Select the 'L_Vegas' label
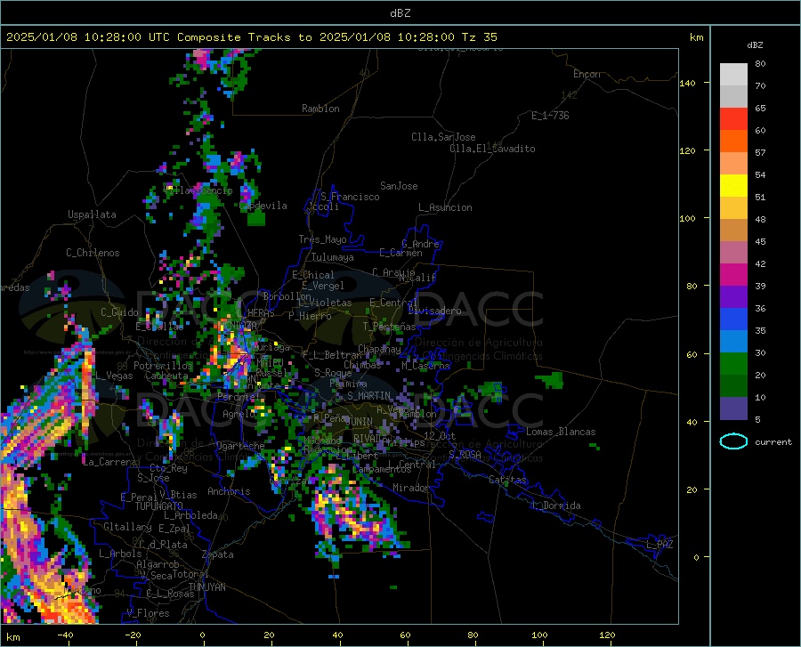 click(114, 376)
